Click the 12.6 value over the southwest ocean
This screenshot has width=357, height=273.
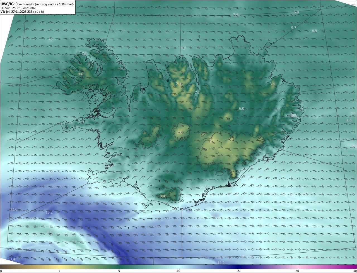[14, 209]
